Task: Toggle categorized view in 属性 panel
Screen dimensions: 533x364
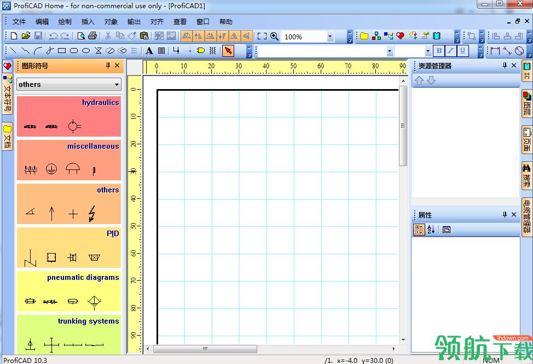Action: [419, 230]
